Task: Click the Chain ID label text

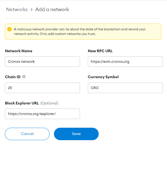Action: click(13, 77)
